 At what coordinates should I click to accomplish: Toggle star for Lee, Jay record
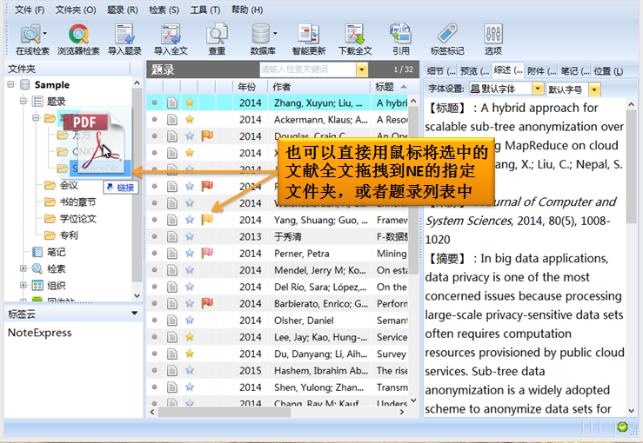point(190,337)
